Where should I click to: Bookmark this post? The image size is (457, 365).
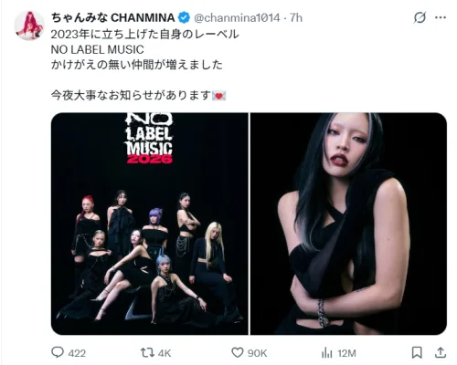tap(417, 352)
